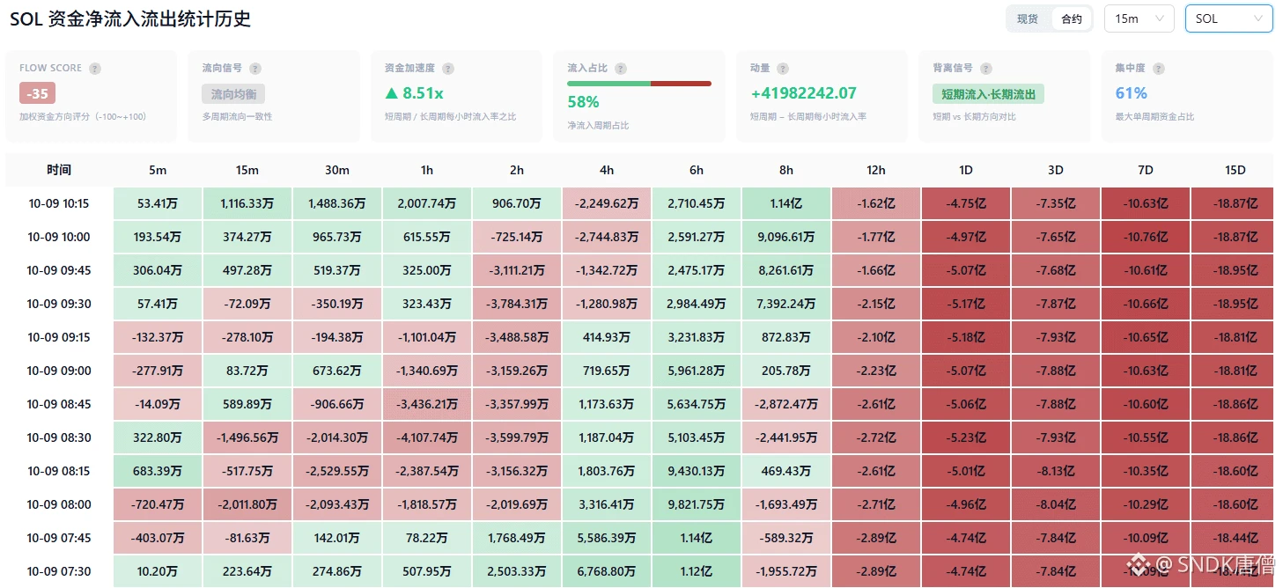Image resolution: width=1283 pixels, height=588 pixels.
Task: Open the 15m interval dropdown
Action: coord(1139,18)
